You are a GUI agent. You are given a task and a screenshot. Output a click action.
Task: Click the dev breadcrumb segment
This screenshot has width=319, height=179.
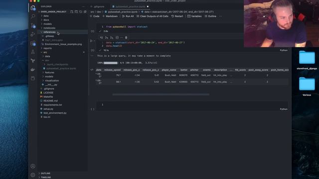(x=99, y=12)
